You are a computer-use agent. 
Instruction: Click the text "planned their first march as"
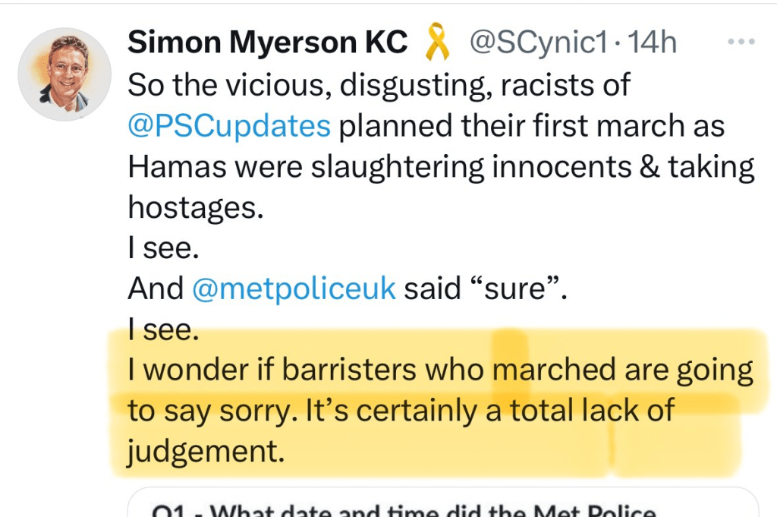pyautogui.click(x=531, y=125)
